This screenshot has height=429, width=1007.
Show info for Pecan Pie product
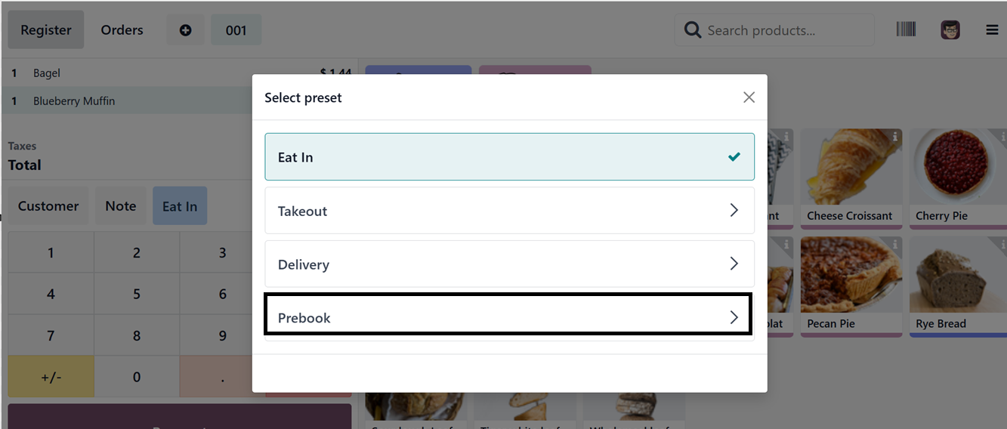click(895, 245)
